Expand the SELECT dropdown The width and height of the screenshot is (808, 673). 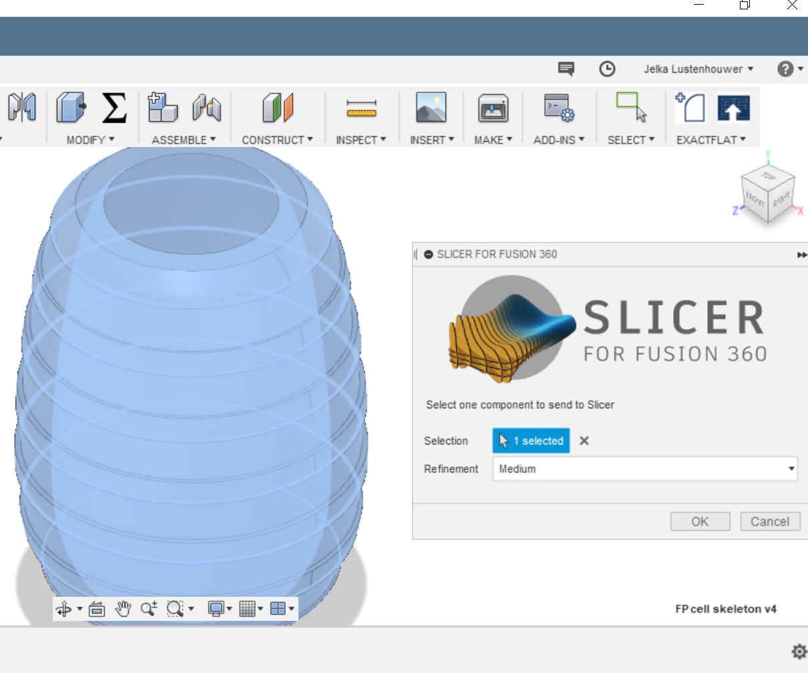click(631, 140)
